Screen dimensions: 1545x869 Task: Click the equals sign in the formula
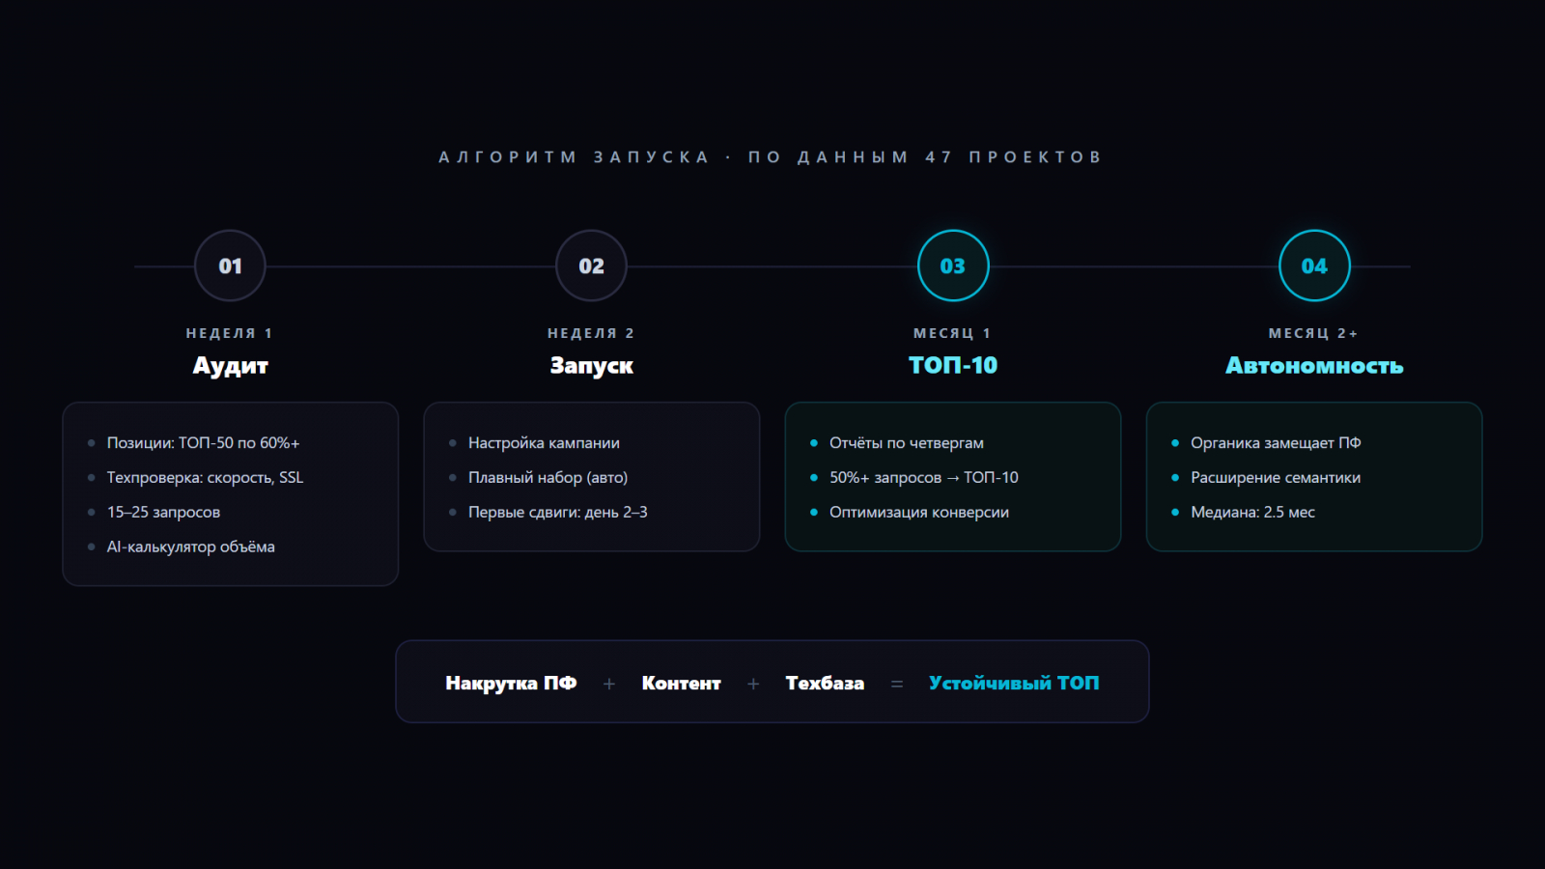[x=897, y=684]
